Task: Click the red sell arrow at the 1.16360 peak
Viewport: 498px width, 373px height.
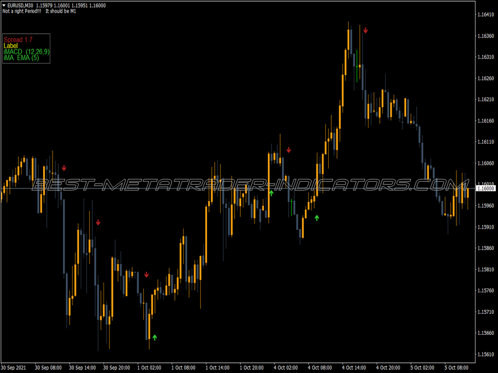Action: (366, 30)
